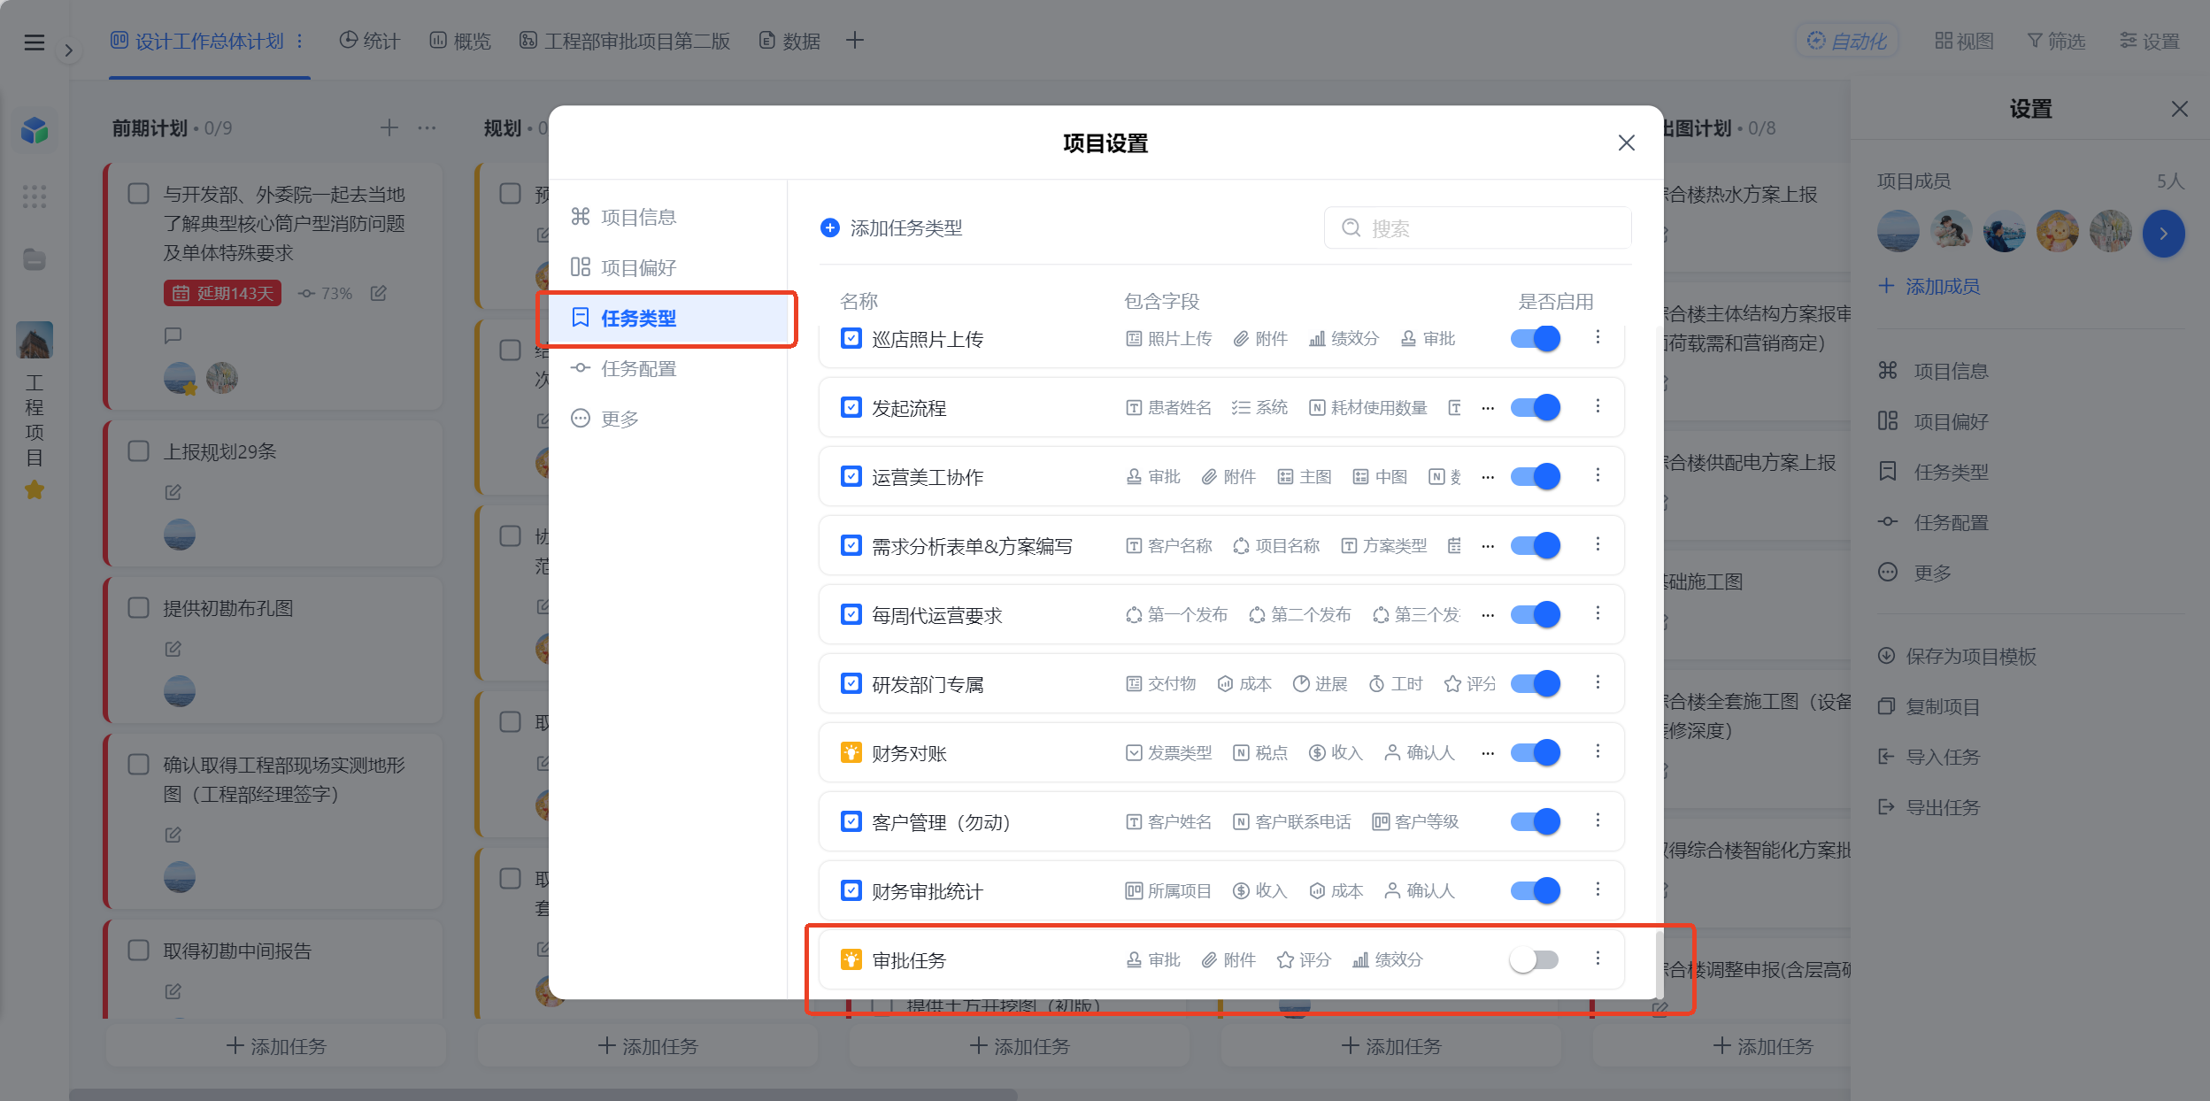The image size is (2210, 1101).
Task: Disable the 每周代运营要求 toggle
Action: (1536, 614)
